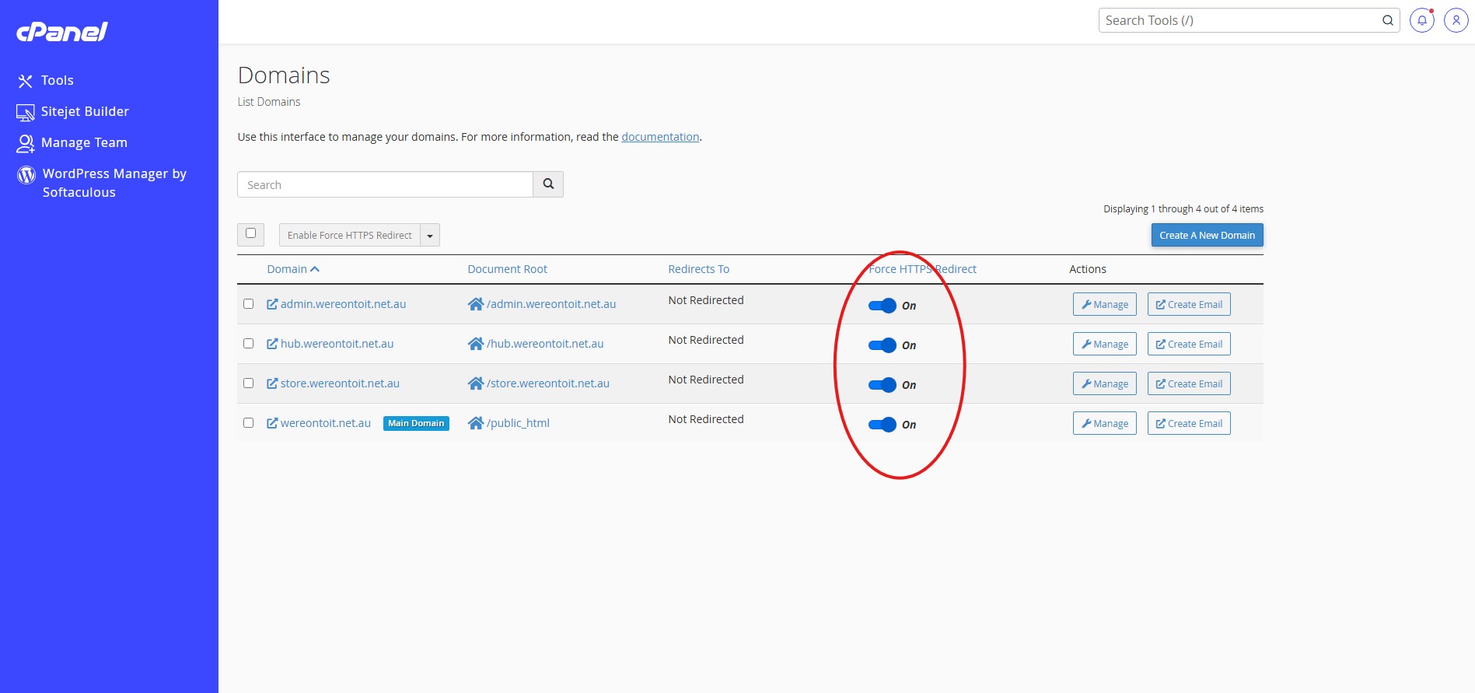Screen dimensions: 1475x693
Task: Open the user account icon
Action: [x=1456, y=20]
